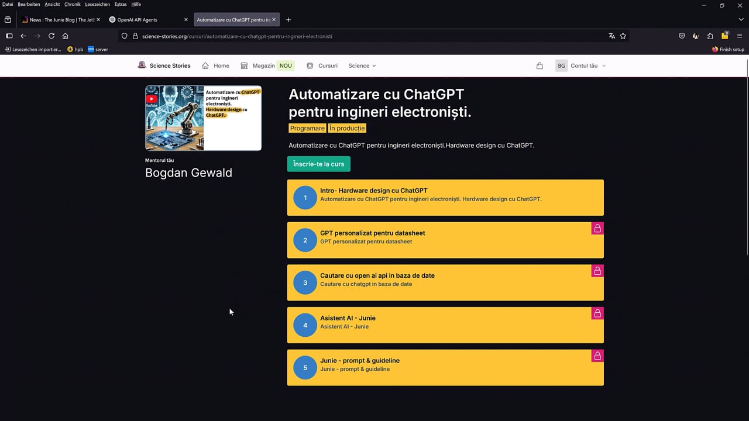Switch to the OpenAI API Agents tab

(x=149, y=19)
